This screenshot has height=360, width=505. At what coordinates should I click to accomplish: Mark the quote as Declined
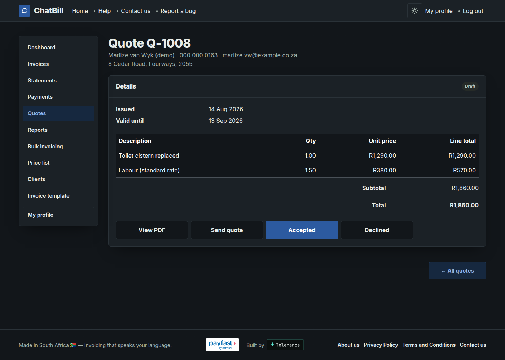point(377,230)
